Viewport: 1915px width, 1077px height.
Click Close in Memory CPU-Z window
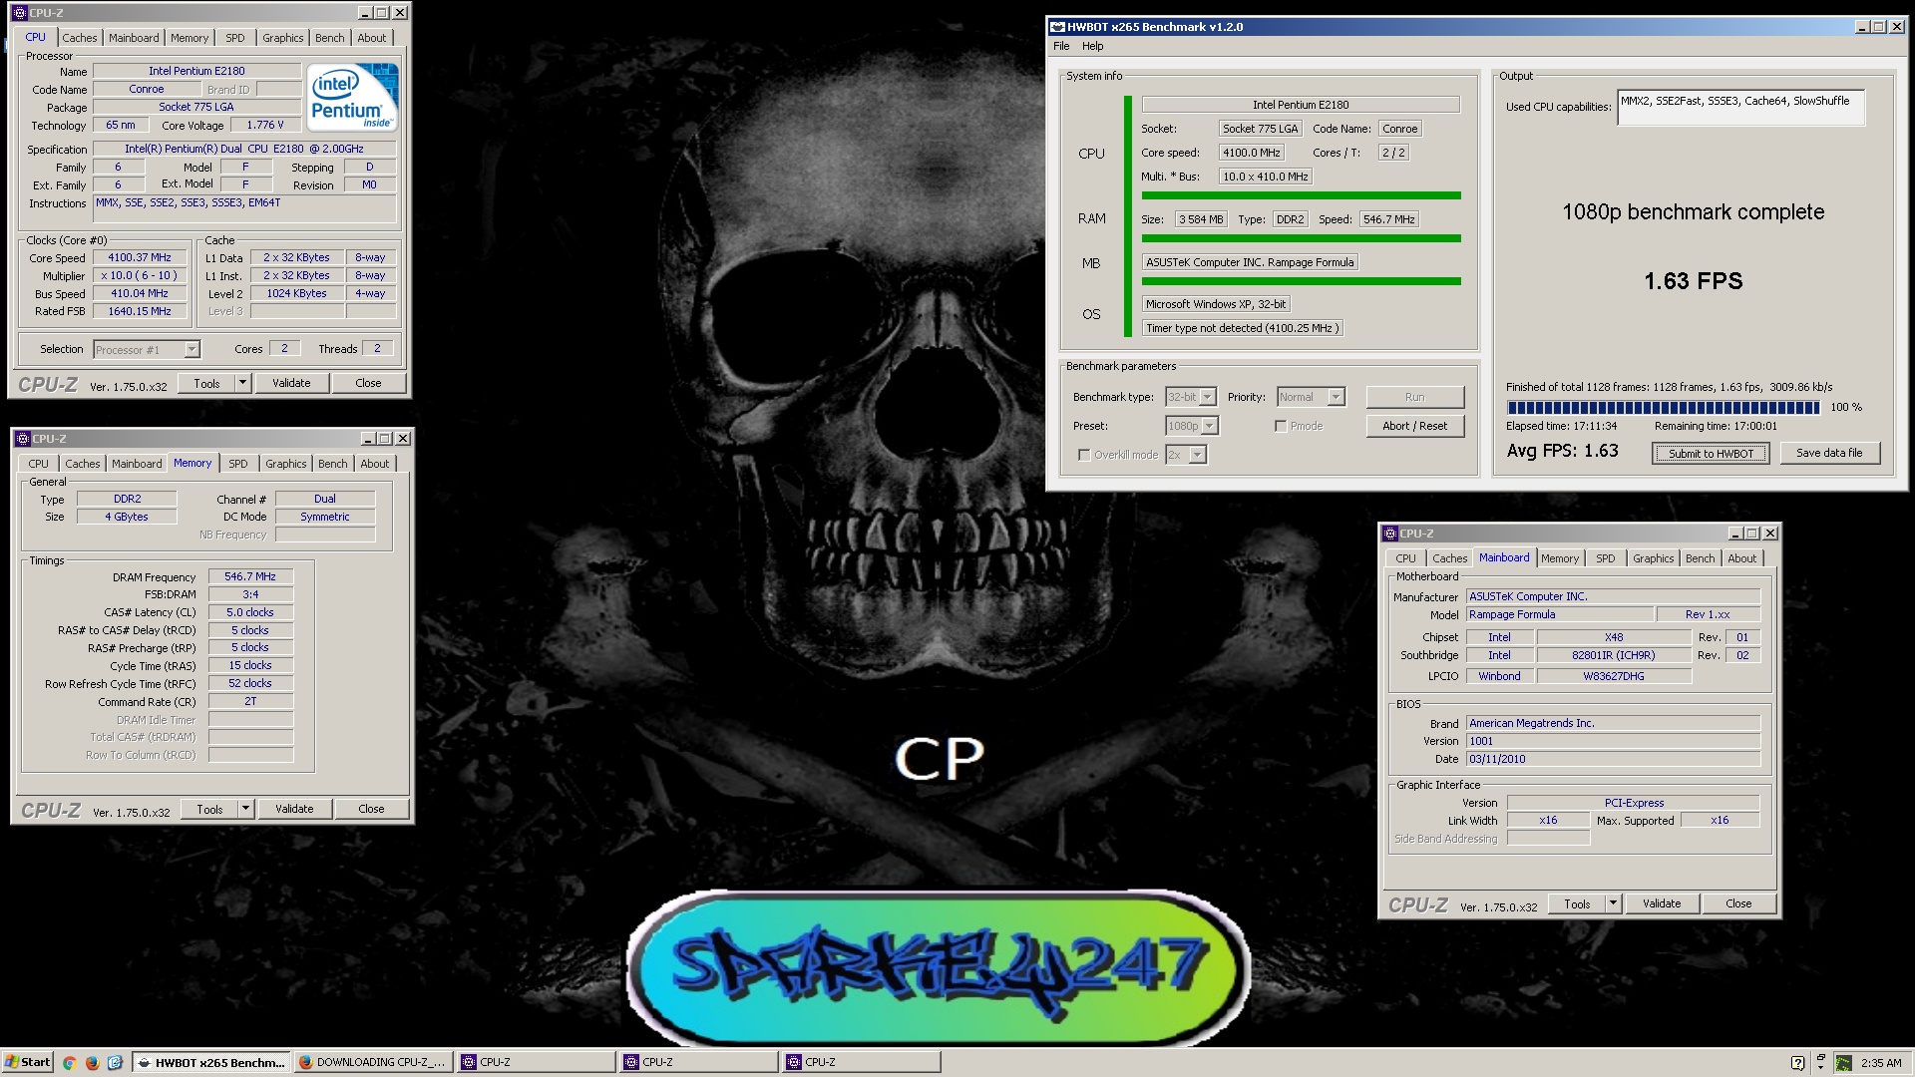click(x=371, y=809)
